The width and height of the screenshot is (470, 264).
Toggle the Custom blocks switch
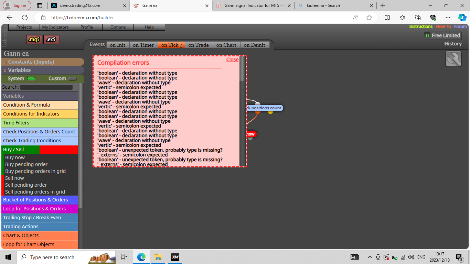(x=73, y=79)
